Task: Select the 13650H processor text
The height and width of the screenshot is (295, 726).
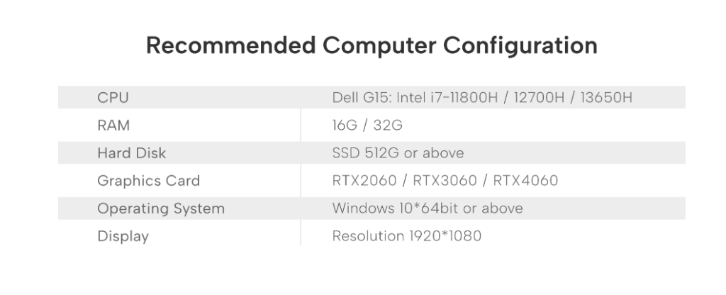Action: pyautogui.click(x=606, y=97)
